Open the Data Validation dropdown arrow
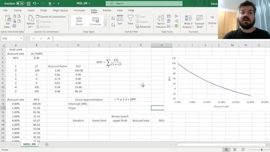Image resolution: width=270 pixels, height=152 pixels. 172,26
